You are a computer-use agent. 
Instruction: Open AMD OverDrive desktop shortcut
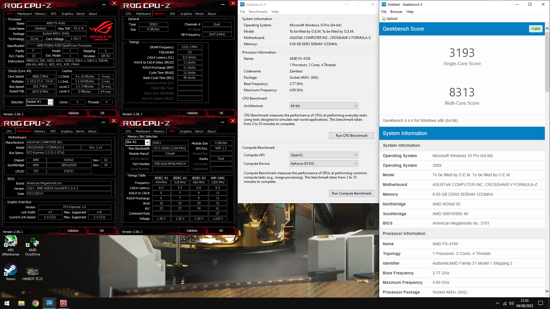tap(33, 246)
